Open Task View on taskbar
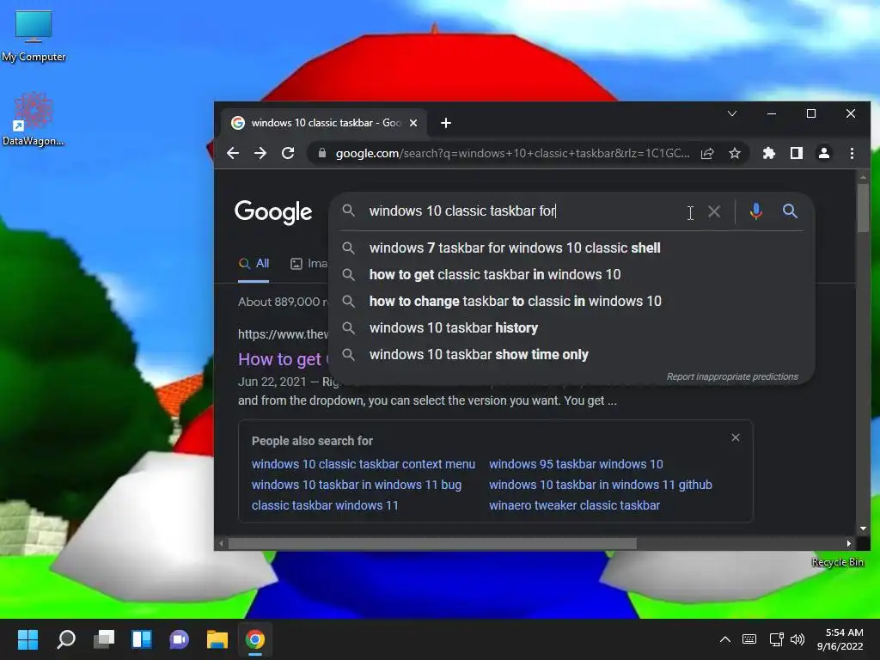 [104, 639]
